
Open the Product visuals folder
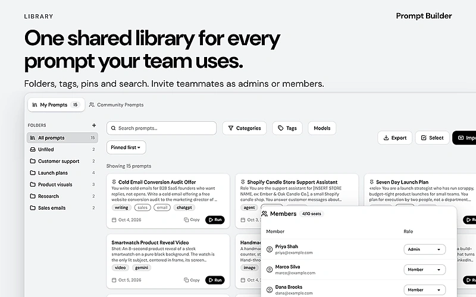pyautogui.click(x=62, y=185)
